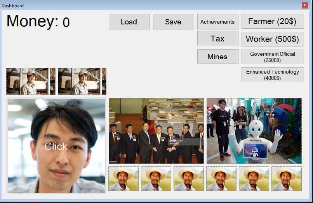This screenshot has width=313, height=203.
Task: Select the second warehouse worker picture
Action: [82, 81]
